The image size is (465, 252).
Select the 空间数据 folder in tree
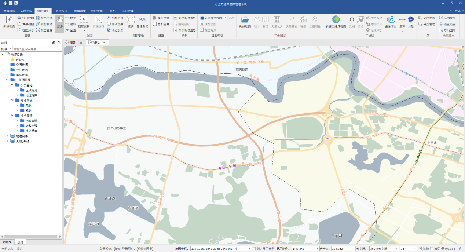(21, 65)
